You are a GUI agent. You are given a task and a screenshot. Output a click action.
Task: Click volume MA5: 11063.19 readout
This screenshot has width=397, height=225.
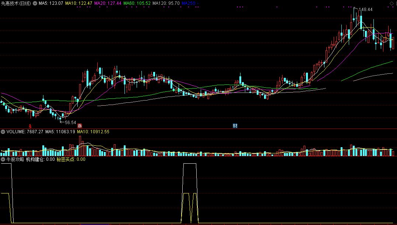point(60,132)
